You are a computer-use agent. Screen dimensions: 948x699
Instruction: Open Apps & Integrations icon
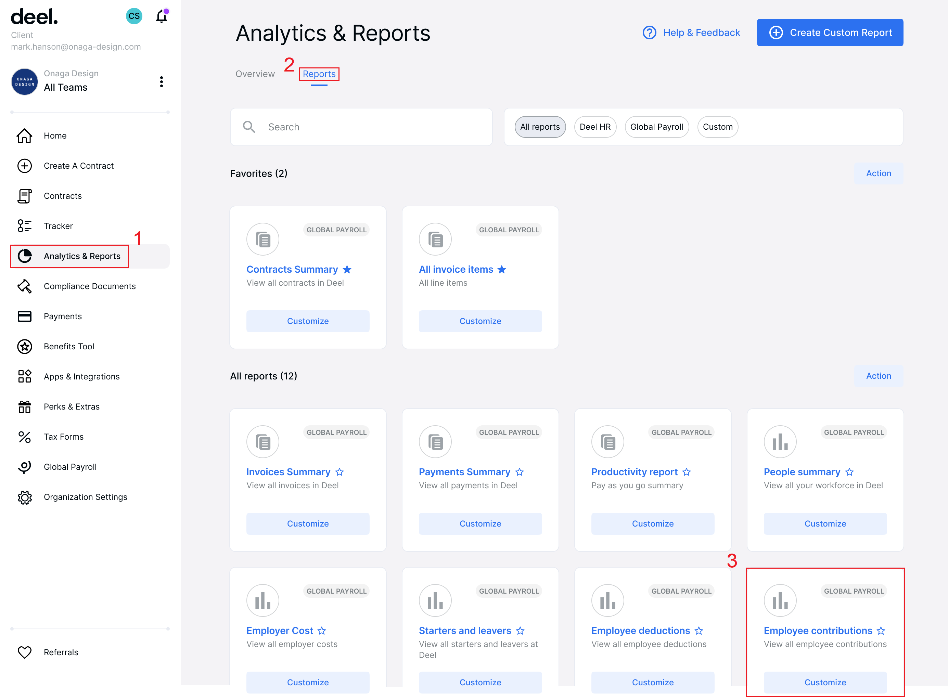pyautogui.click(x=25, y=377)
